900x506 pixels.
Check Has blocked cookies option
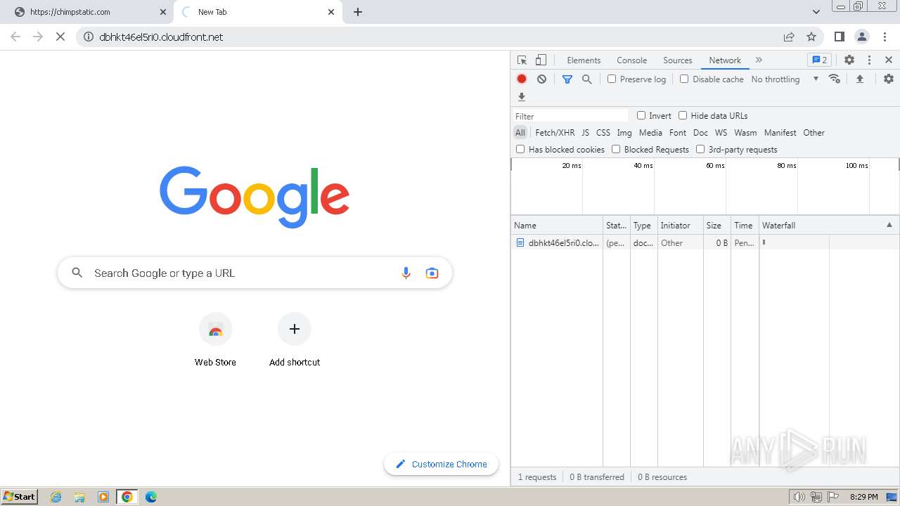520,149
